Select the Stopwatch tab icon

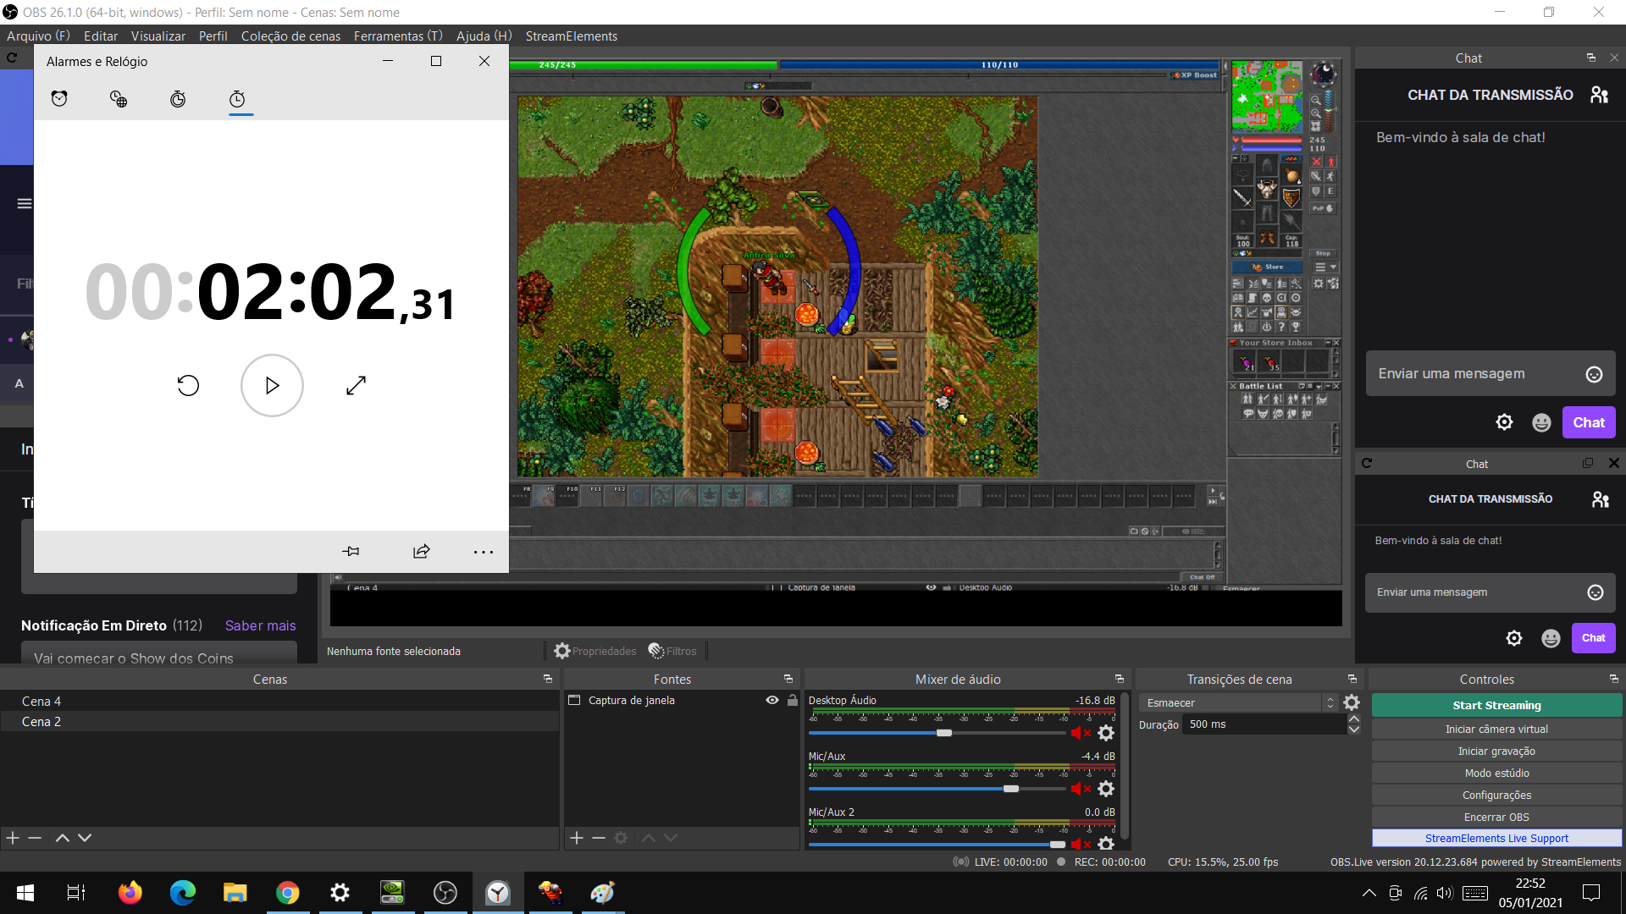[x=237, y=99]
